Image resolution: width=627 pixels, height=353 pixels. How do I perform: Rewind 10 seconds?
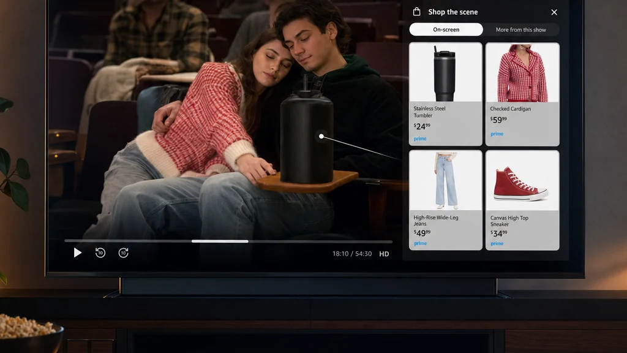point(100,252)
